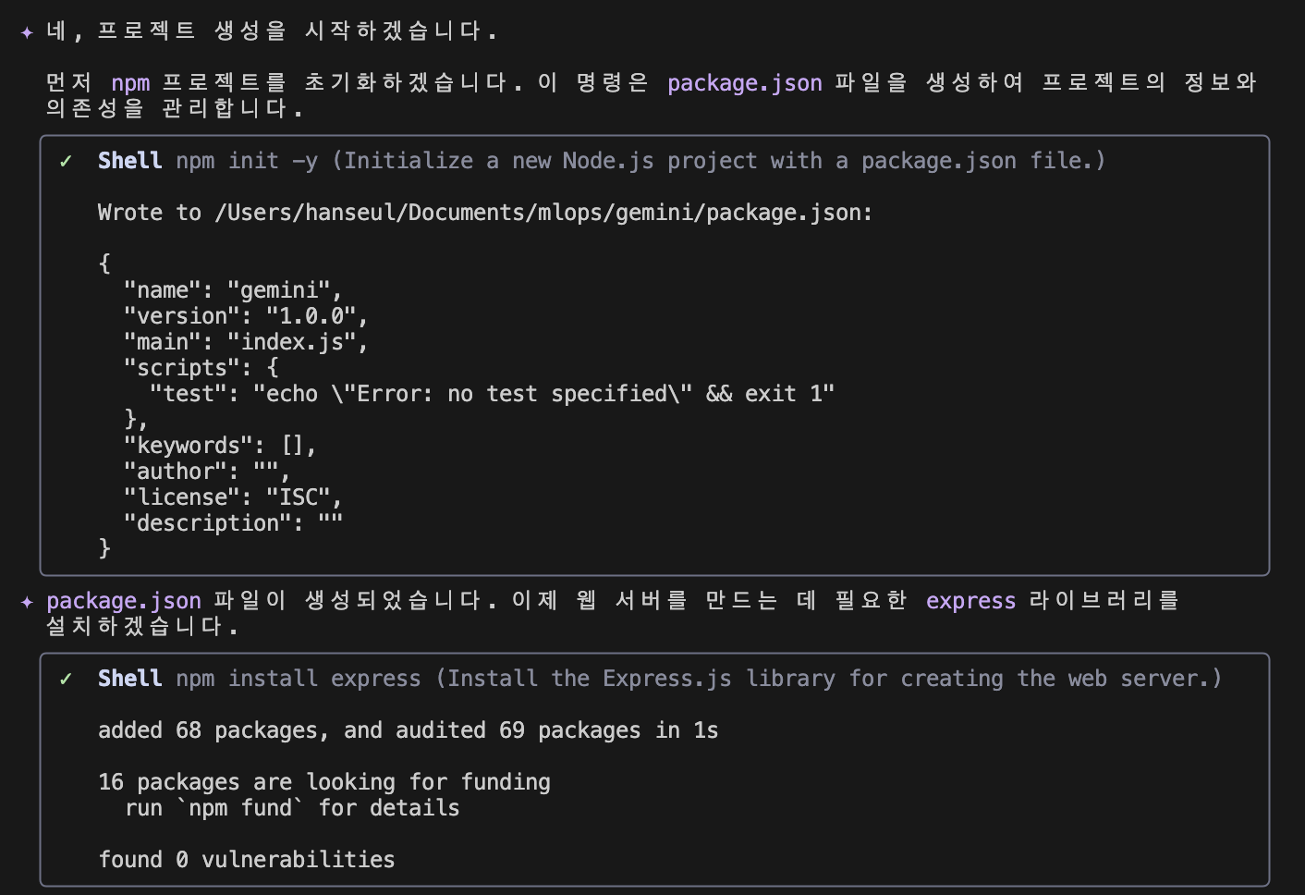
Task: Click the Shell label for npm init
Action: 129,161
